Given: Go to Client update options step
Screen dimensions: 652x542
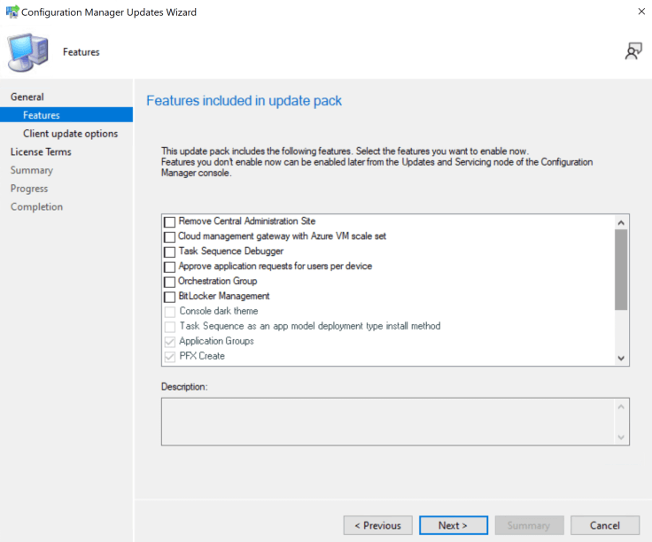Looking at the screenshot, I should 70,134.
